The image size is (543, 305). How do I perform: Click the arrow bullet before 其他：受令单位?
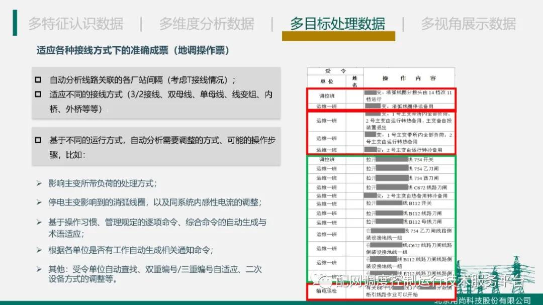tap(39, 269)
